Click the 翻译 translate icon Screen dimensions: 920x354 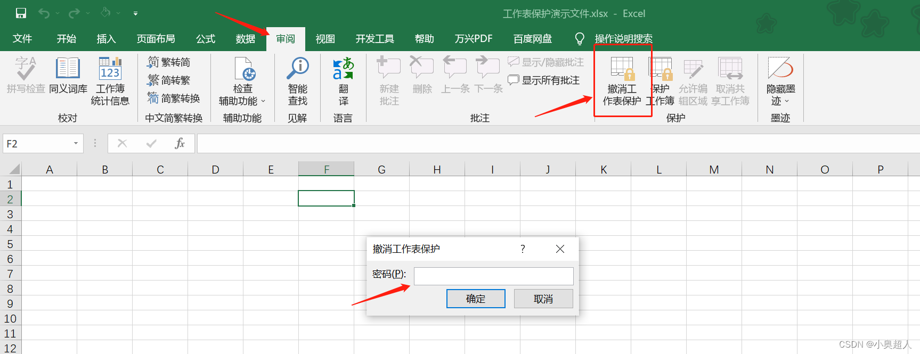tap(343, 81)
